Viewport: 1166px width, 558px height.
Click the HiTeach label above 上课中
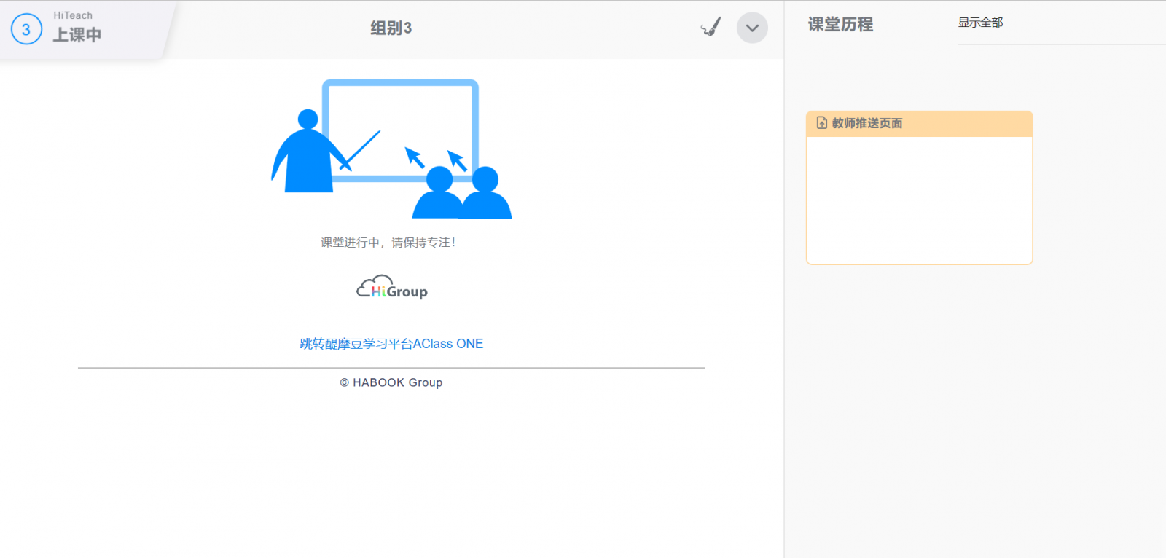73,15
